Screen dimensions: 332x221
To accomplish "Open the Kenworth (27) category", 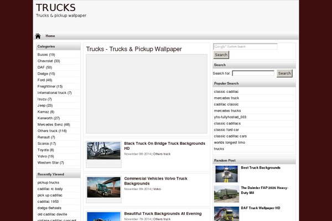I will click(x=49, y=118).
